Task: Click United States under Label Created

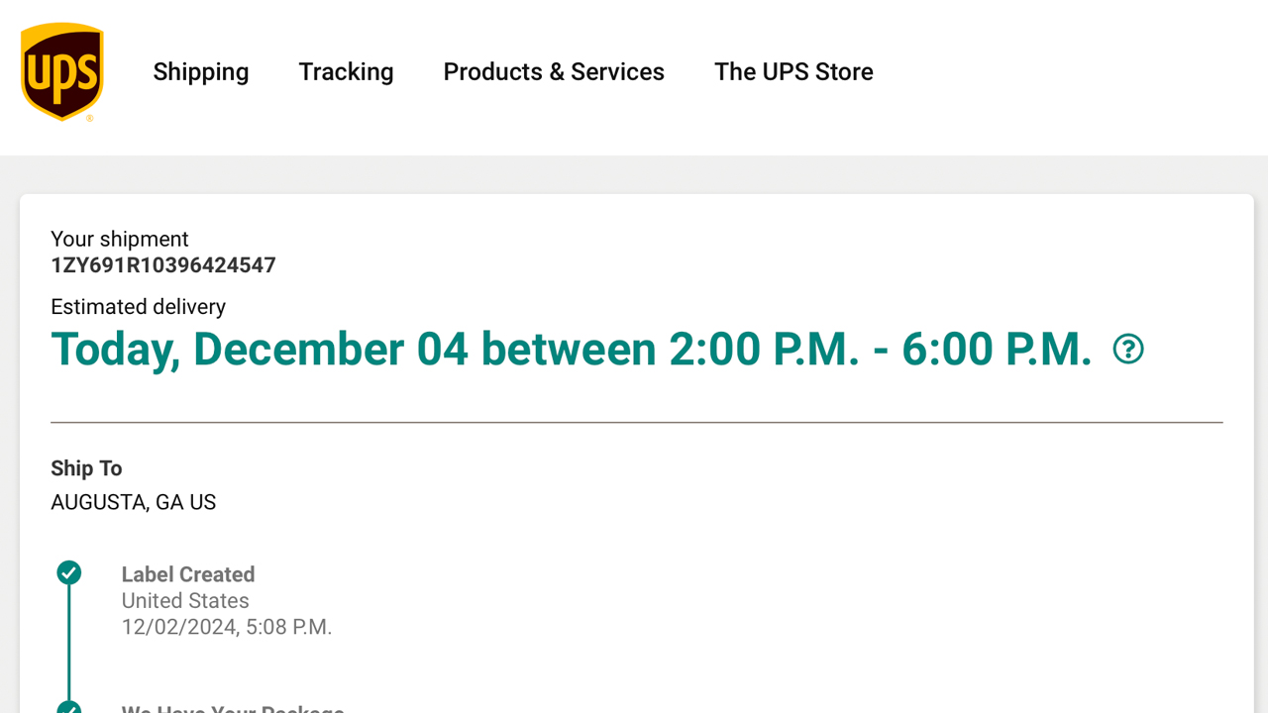Action: 185,601
